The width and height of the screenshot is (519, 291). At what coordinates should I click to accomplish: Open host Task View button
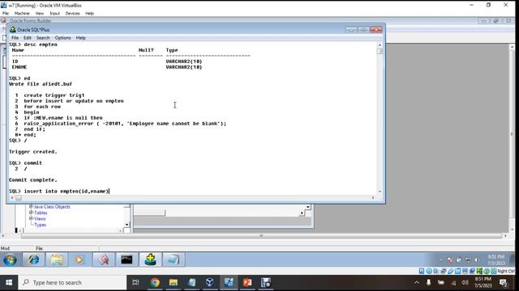pyautogui.click(x=135, y=282)
